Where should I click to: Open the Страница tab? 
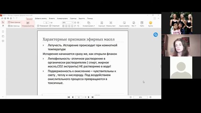pyautogui.click(x=73, y=19)
